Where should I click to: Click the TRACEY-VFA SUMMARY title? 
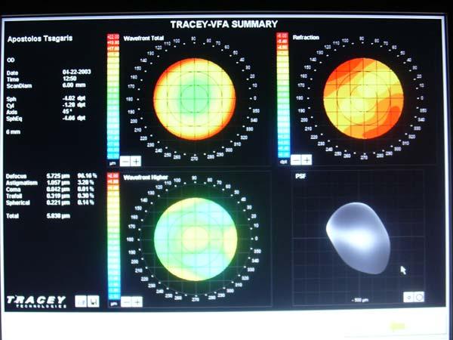click(224, 24)
